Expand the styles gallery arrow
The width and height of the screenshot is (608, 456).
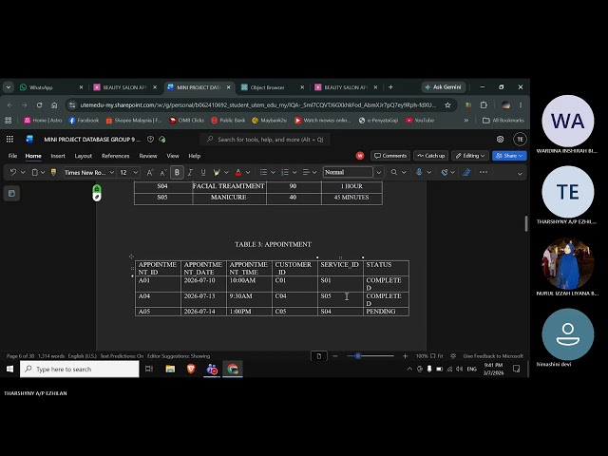(379, 172)
